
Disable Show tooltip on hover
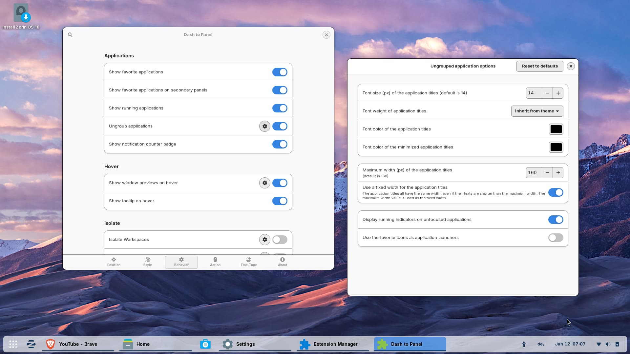pyautogui.click(x=280, y=201)
